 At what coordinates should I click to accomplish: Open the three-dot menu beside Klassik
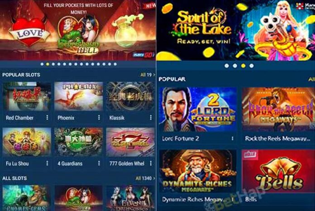[151, 118]
